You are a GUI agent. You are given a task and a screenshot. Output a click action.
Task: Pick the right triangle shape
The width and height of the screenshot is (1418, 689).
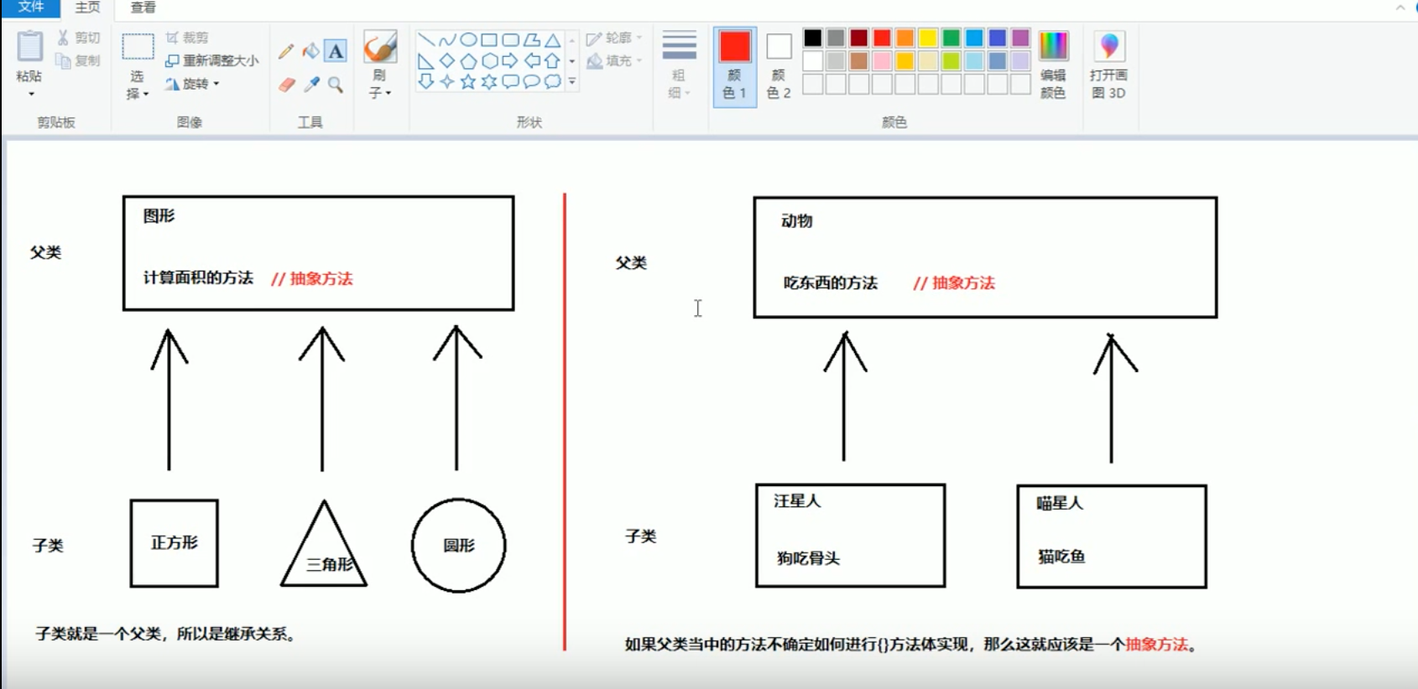click(426, 61)
